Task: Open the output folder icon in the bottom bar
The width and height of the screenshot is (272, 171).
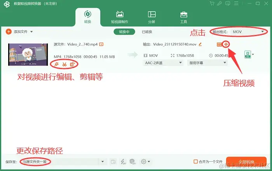Action: coord(113,162)
